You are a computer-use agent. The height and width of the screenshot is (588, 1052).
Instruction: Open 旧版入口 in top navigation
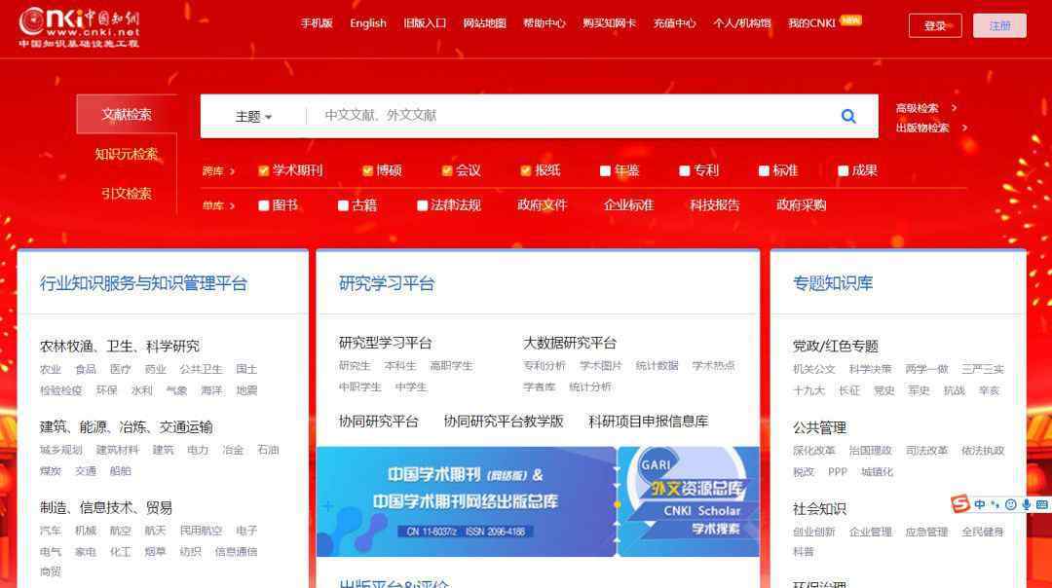click(x=425, y=23)
